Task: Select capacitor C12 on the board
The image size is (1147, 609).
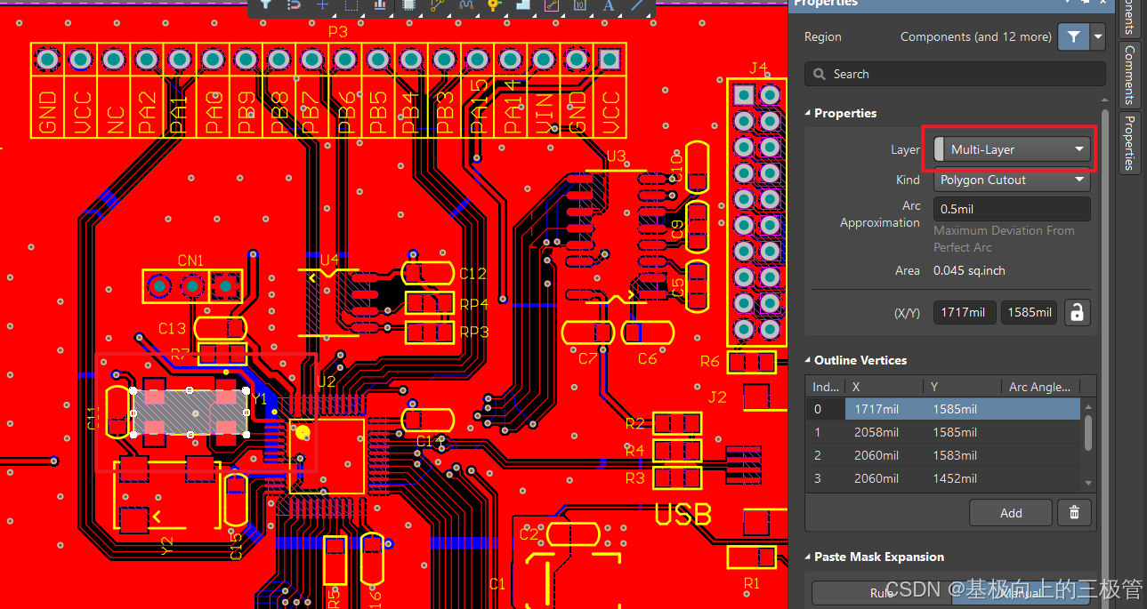Action: [428, 273]
